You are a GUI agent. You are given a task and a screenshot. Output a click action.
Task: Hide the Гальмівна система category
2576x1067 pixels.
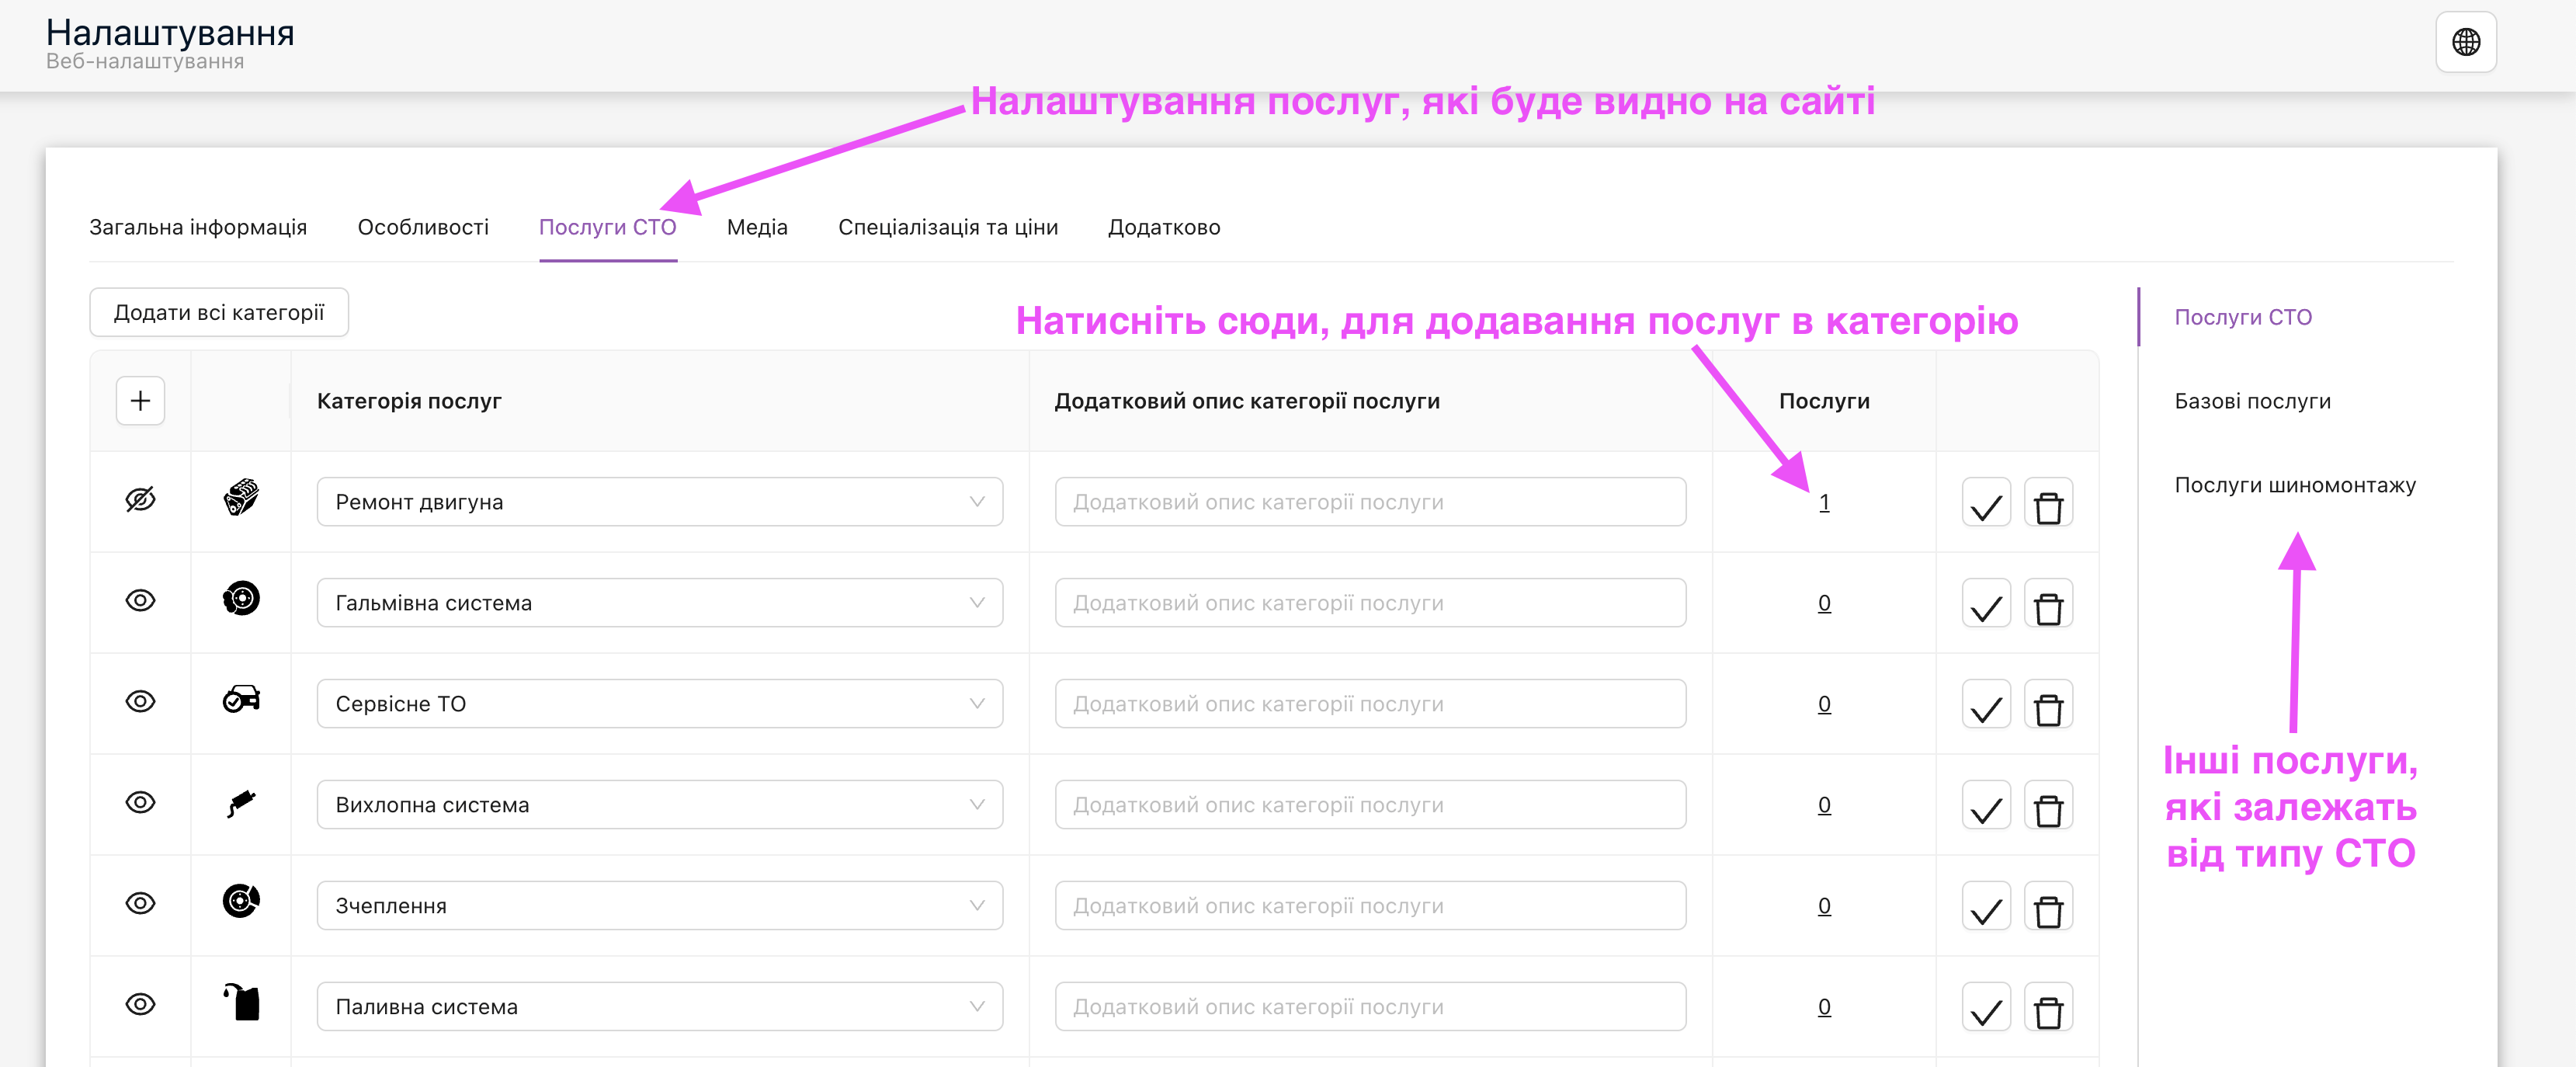point(140,600)
